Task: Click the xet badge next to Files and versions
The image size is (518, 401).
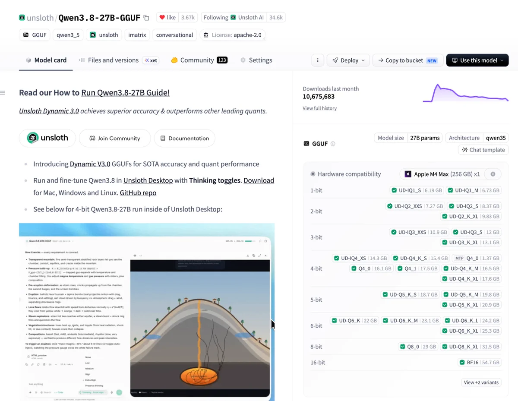Action: tap(151, 60)
